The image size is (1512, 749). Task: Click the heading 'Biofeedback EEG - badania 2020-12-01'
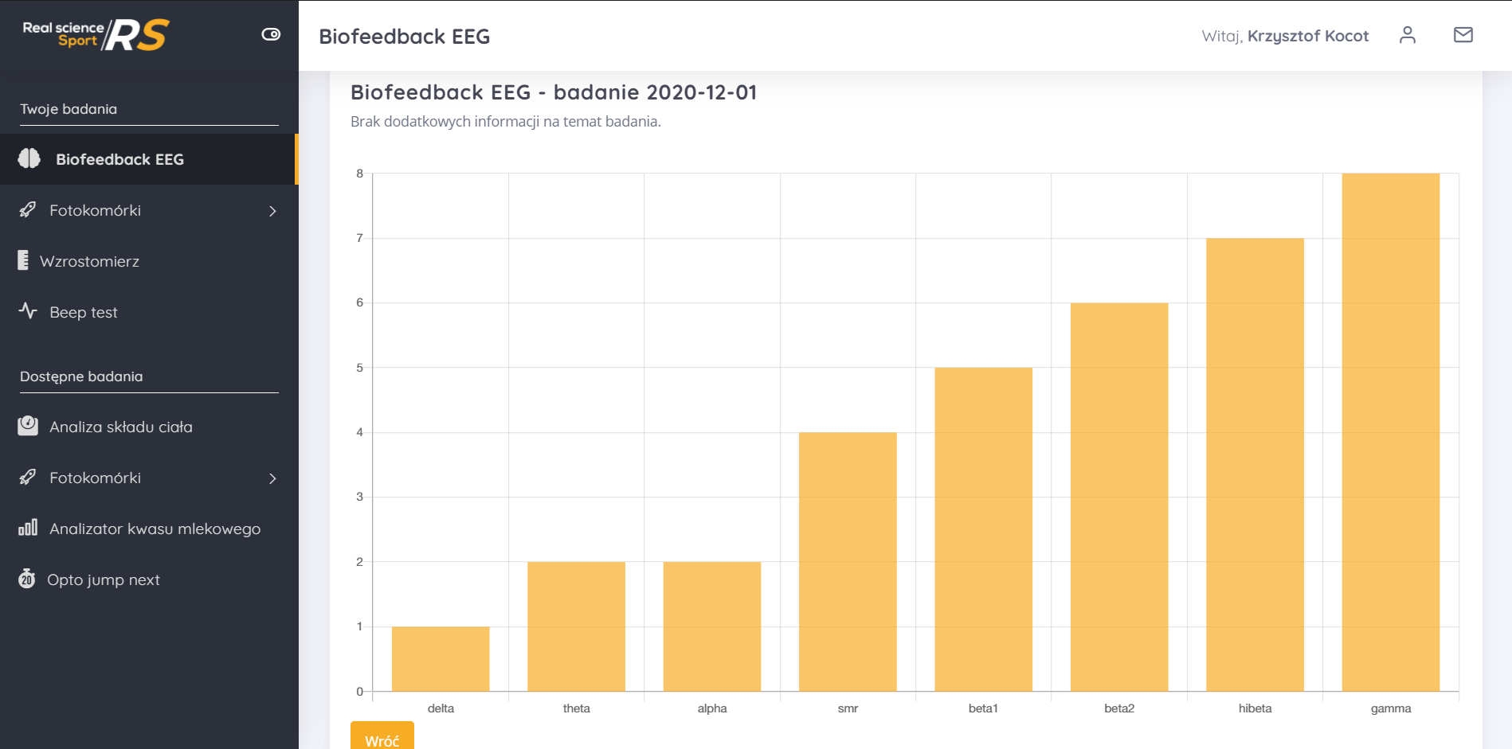(x=554, y=92)
